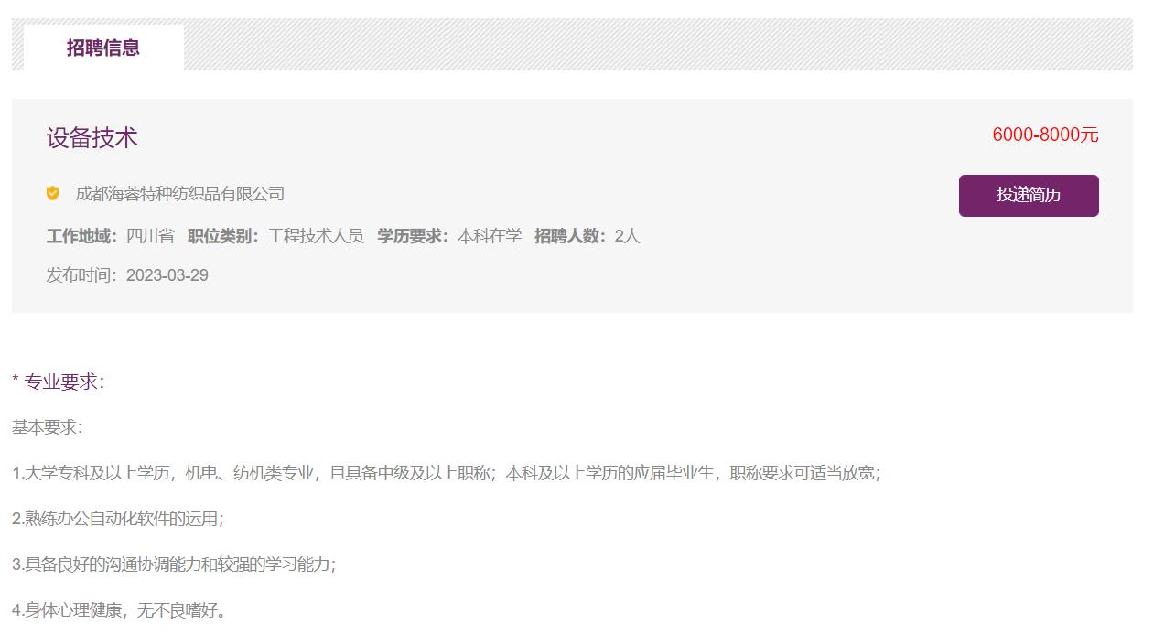Click the yellow verified shield icon
Image resolution: width=1175 pixels, height=635 pixels.
point(53,194)
